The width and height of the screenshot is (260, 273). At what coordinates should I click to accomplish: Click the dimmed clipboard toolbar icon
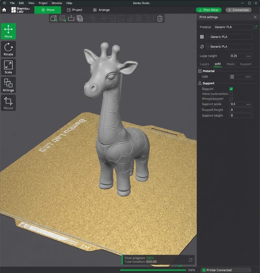148,18
